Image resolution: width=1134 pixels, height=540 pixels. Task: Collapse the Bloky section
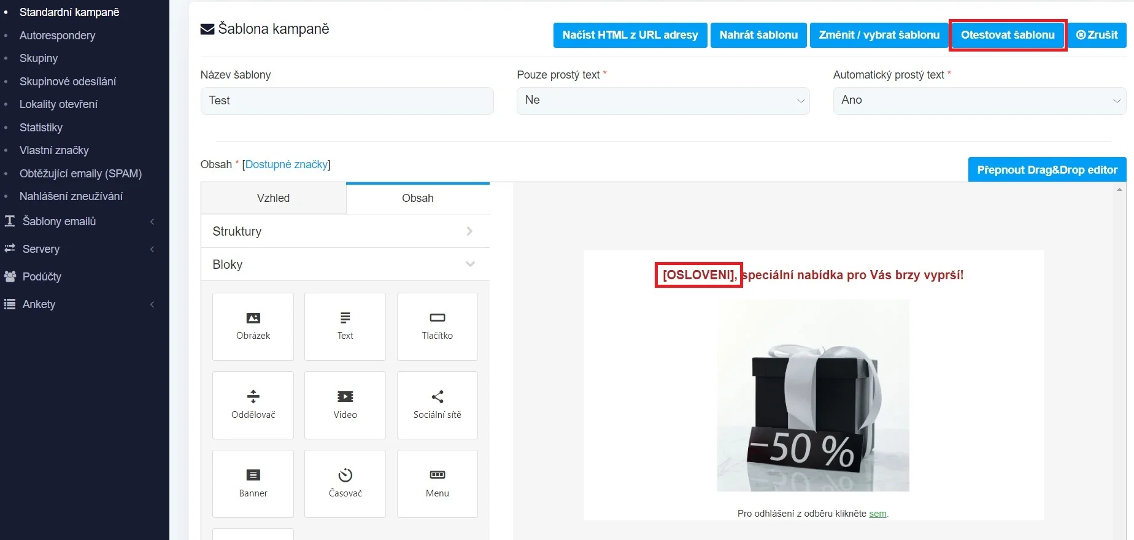(x=345, y=264)
